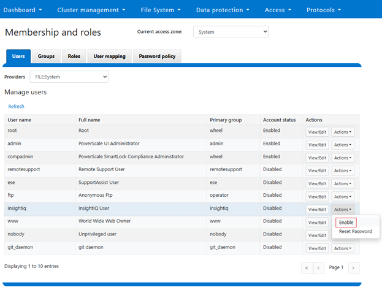Open the Providers dropdown

pos(70,77)
